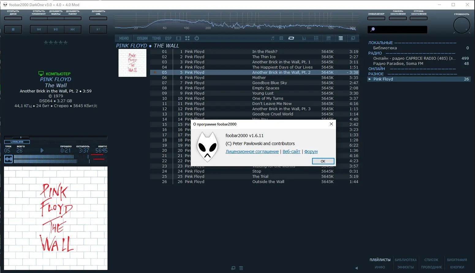Viewport: 475px width, 273px height.
Task: Click the Добавить папку button
Action: coord(73,18)
